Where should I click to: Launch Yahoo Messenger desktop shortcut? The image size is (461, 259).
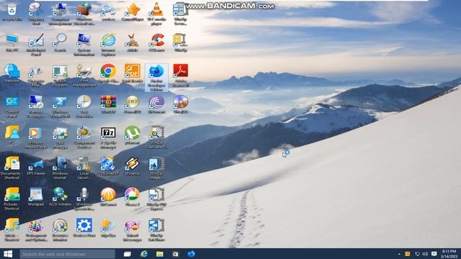pos(133,230)
